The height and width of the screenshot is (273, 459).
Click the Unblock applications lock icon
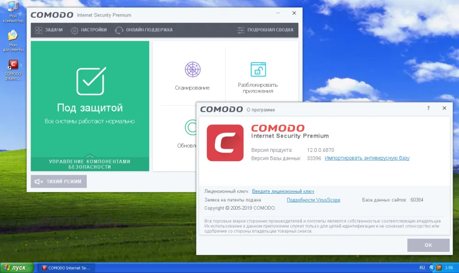258,69
